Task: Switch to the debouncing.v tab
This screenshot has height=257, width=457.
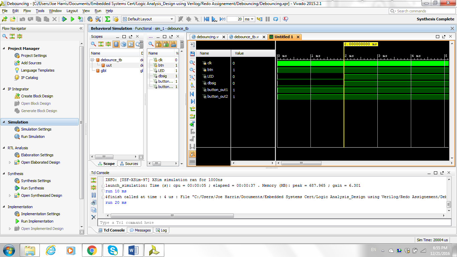Action: pos(207,37)
